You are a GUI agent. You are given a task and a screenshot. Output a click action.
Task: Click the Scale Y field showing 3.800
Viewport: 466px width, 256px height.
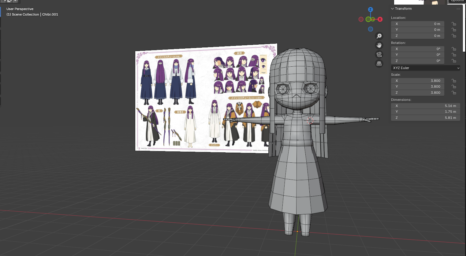417,87
